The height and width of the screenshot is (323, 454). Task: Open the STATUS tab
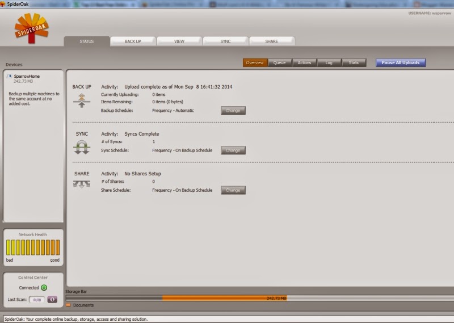(87, 41)
